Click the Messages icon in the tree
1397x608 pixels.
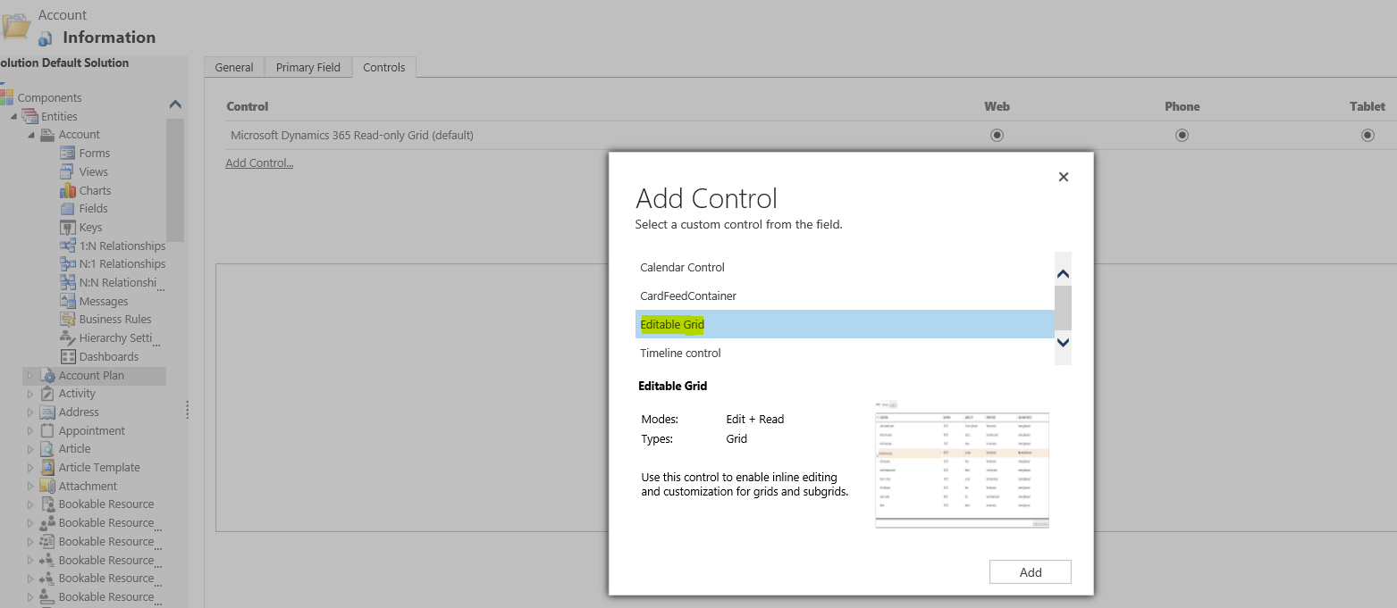[68, 301]
